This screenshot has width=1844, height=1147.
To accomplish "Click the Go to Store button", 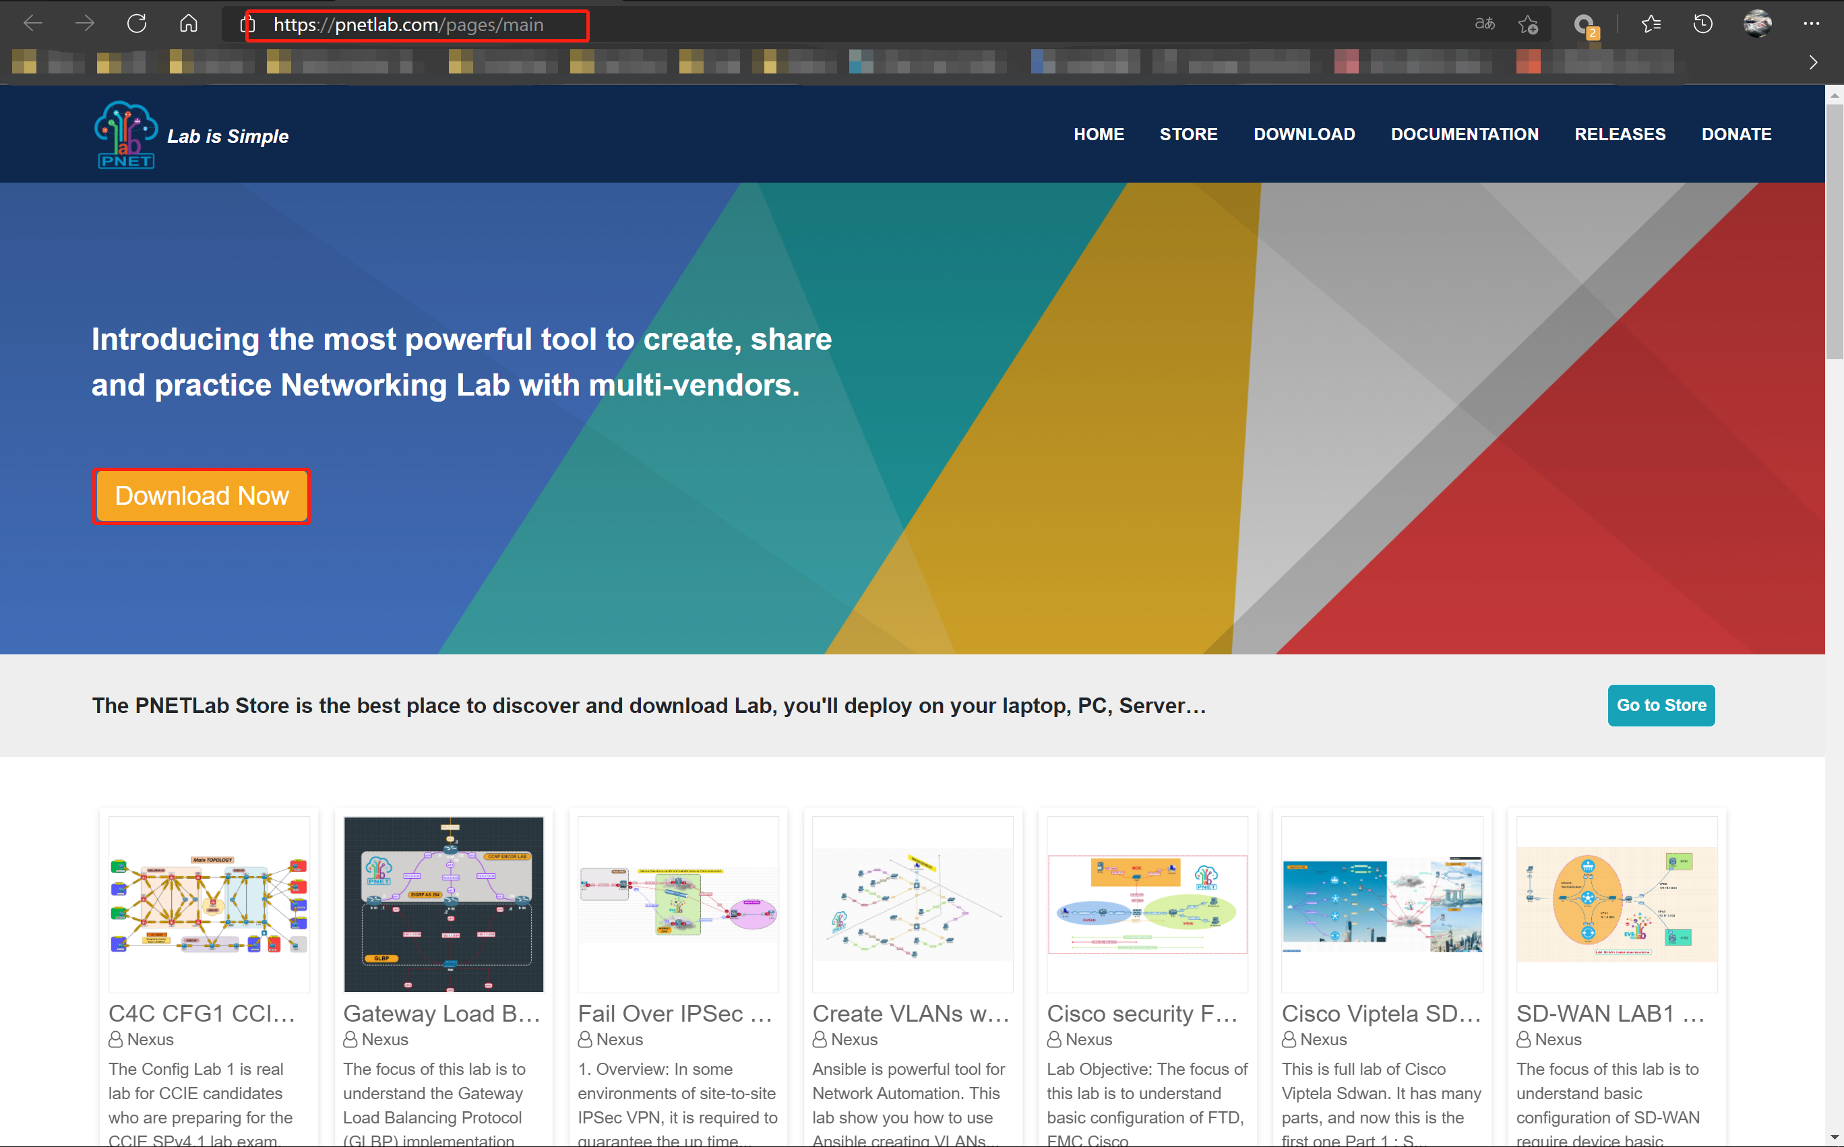I will (1661, 706).
